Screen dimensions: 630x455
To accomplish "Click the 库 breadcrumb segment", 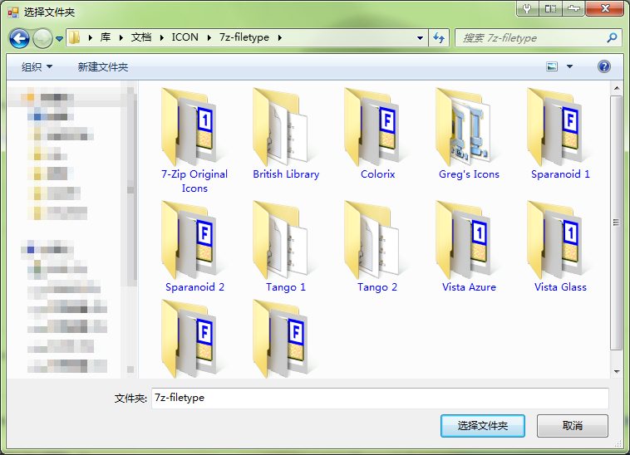I will 106,37.
